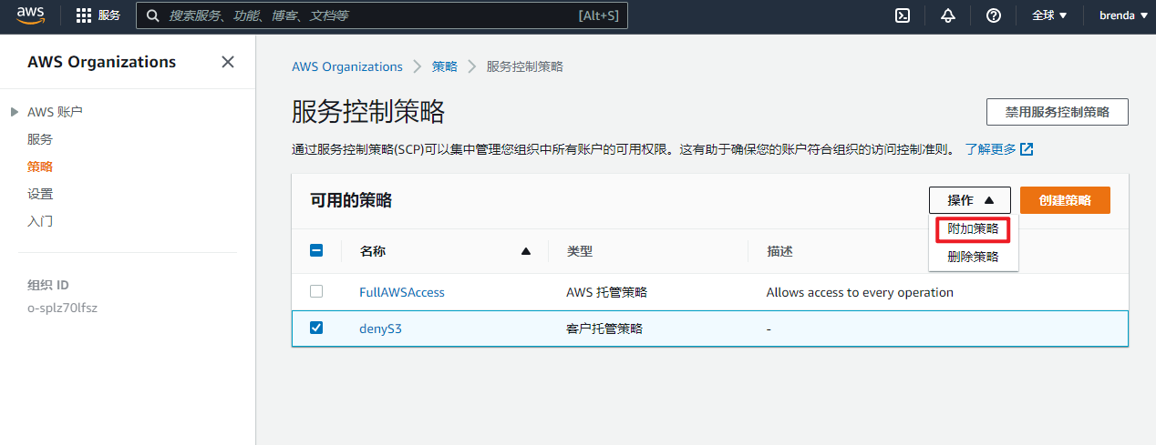The image size is (1156, 445).
Task: Go to 策略 breadcrumb link
Action: click(445, 66)
